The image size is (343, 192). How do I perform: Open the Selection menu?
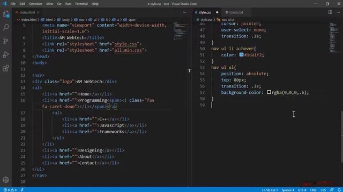35,4
